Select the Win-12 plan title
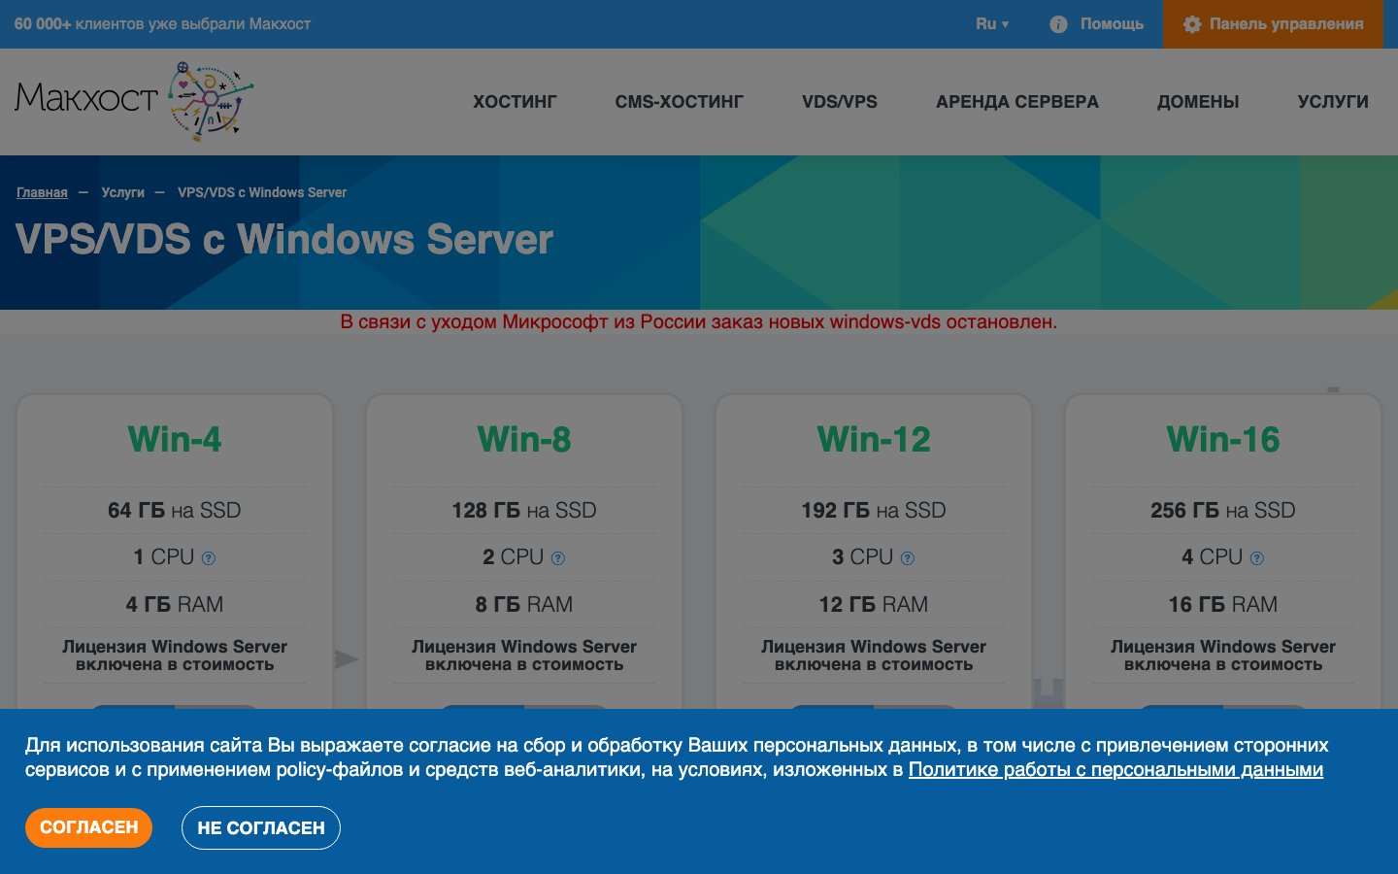The width and height of the screenshot is (1398, 874). click(874, 439)
